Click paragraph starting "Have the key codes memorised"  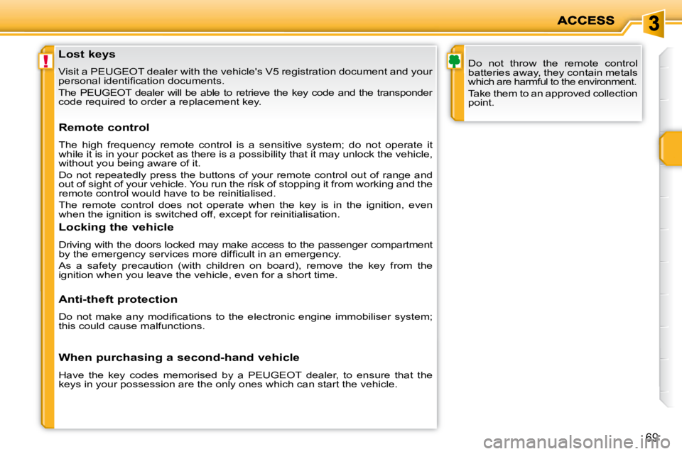click(x=245, y=380)
